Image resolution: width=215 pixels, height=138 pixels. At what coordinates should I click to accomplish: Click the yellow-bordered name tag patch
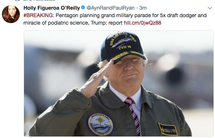click(x=168, y=129)
